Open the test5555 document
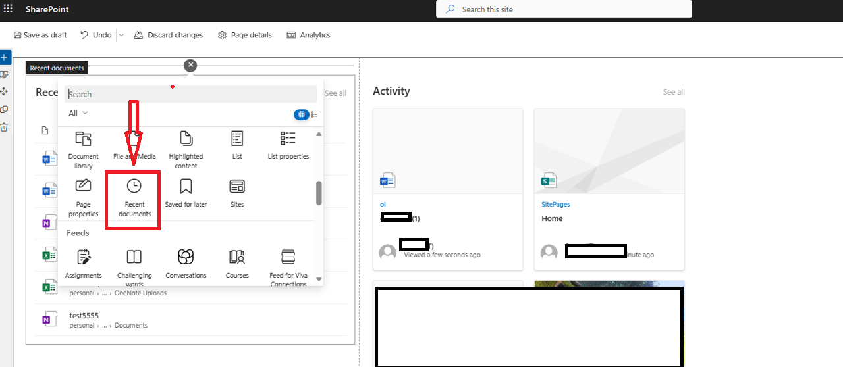This screenshot has height=367, width=843. (x=84, y=316)
